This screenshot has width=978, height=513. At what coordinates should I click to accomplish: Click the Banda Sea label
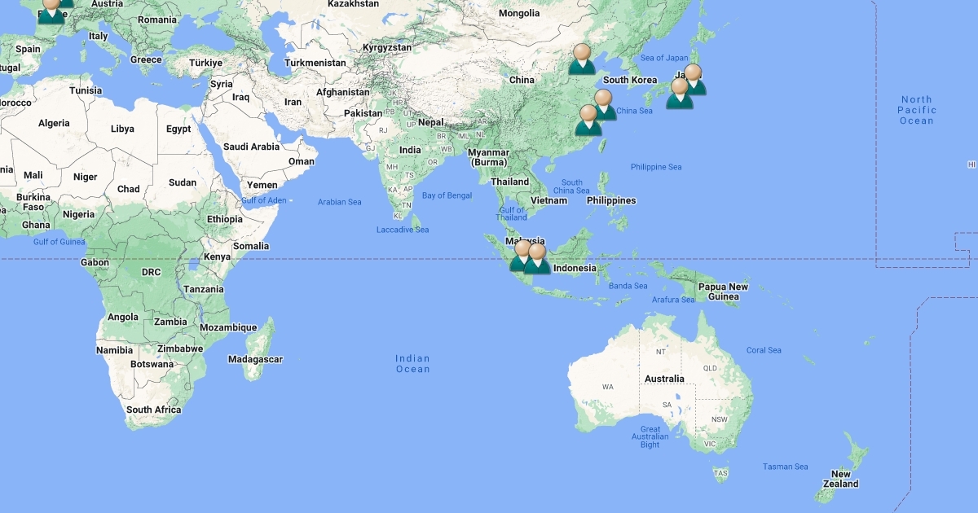tap(628, 286)
